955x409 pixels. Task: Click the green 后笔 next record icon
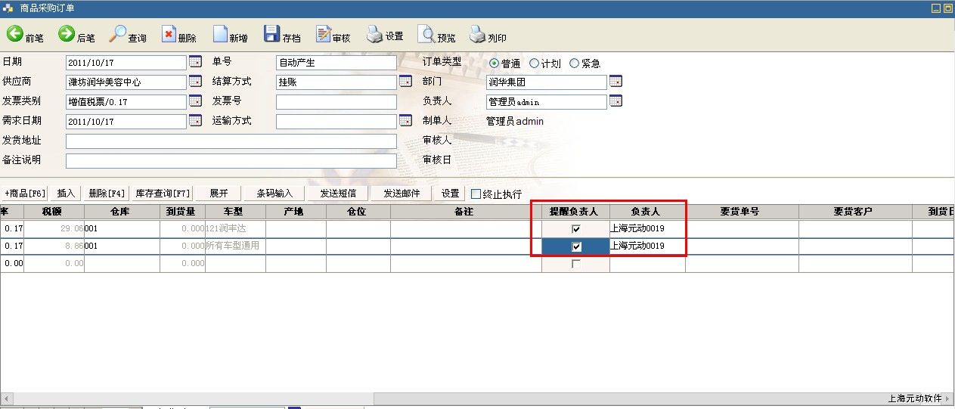67,34
